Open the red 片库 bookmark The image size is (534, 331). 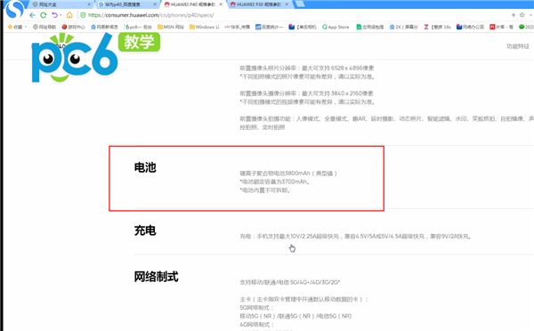501,27
